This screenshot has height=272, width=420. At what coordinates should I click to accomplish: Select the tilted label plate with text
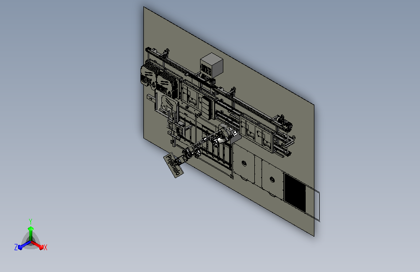(173, 165)
